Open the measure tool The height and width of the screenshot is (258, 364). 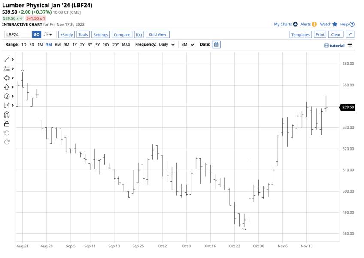(x=6, y=105)
